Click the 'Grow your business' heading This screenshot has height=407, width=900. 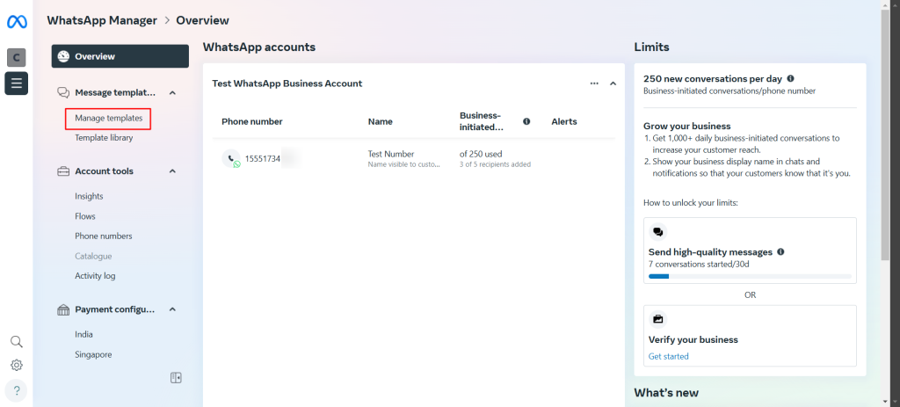[x=687, y=127]
